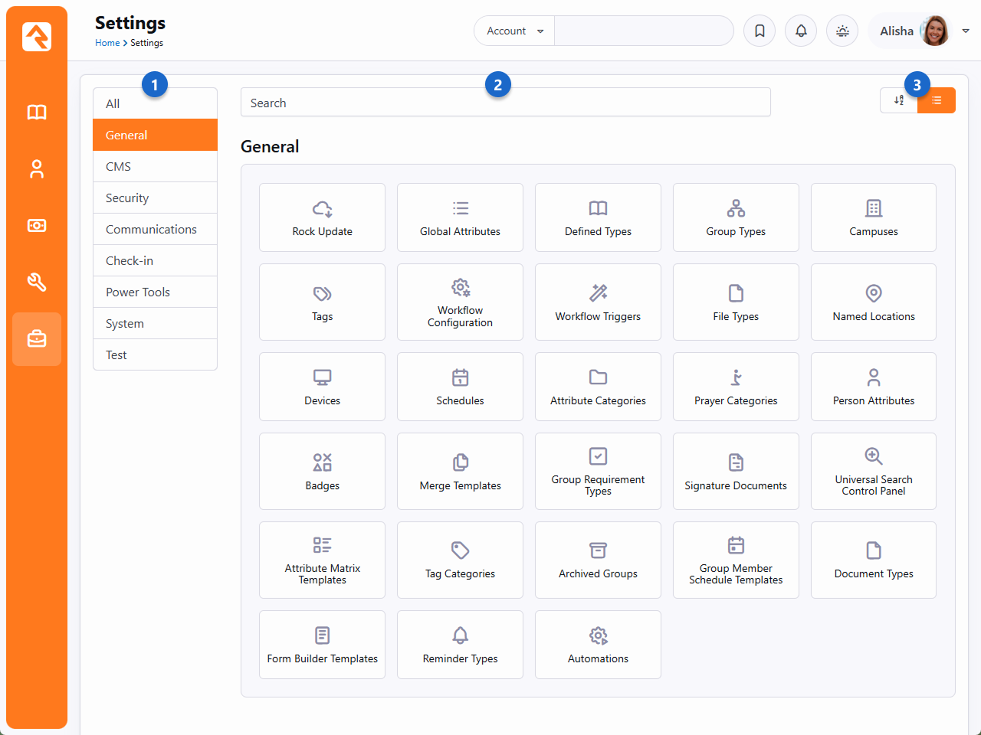Image resolution: width=981 pixels, height=735 pixels.
Task: Expand the Account search type dropdown
Action: click(x=514, y=31)
